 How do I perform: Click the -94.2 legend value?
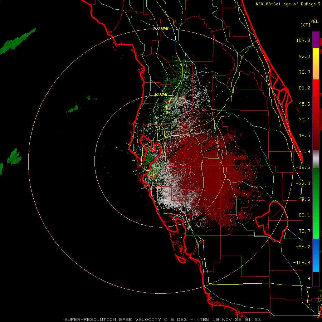point(303,247)
